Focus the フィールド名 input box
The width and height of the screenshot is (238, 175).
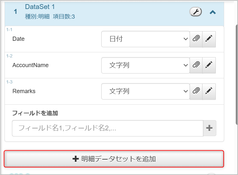[107, 128]
